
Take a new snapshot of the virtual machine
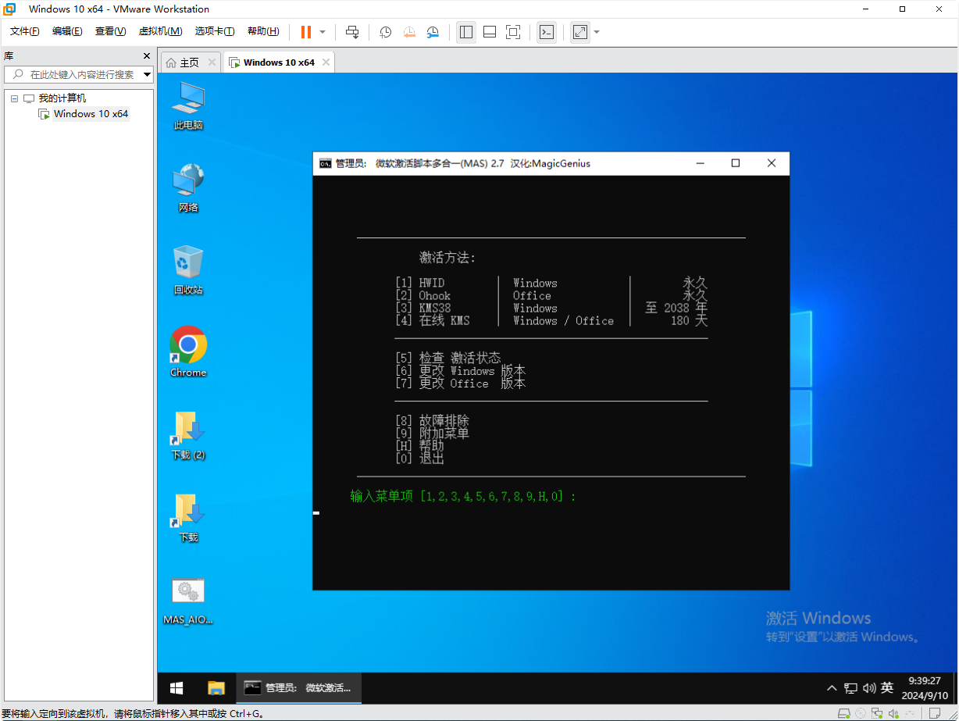pyautogui.click(x=385, y=32)
